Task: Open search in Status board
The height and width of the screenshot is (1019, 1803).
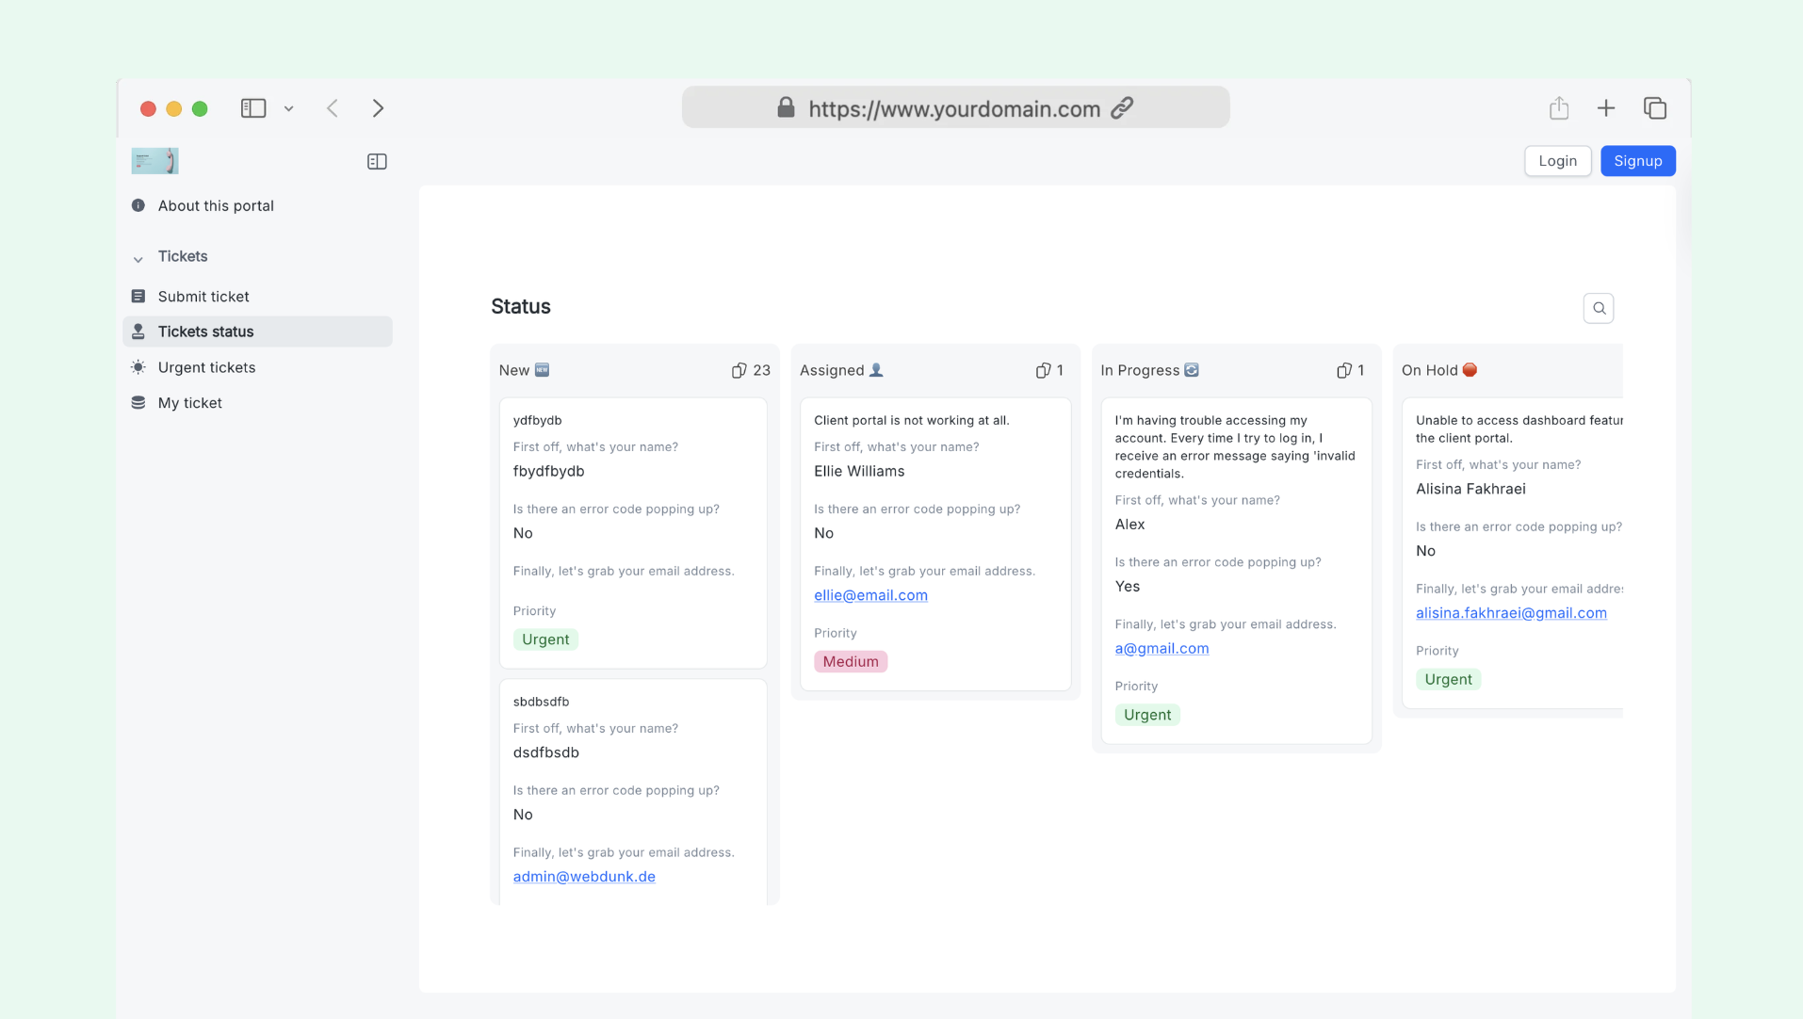Action: [1598, 308]
